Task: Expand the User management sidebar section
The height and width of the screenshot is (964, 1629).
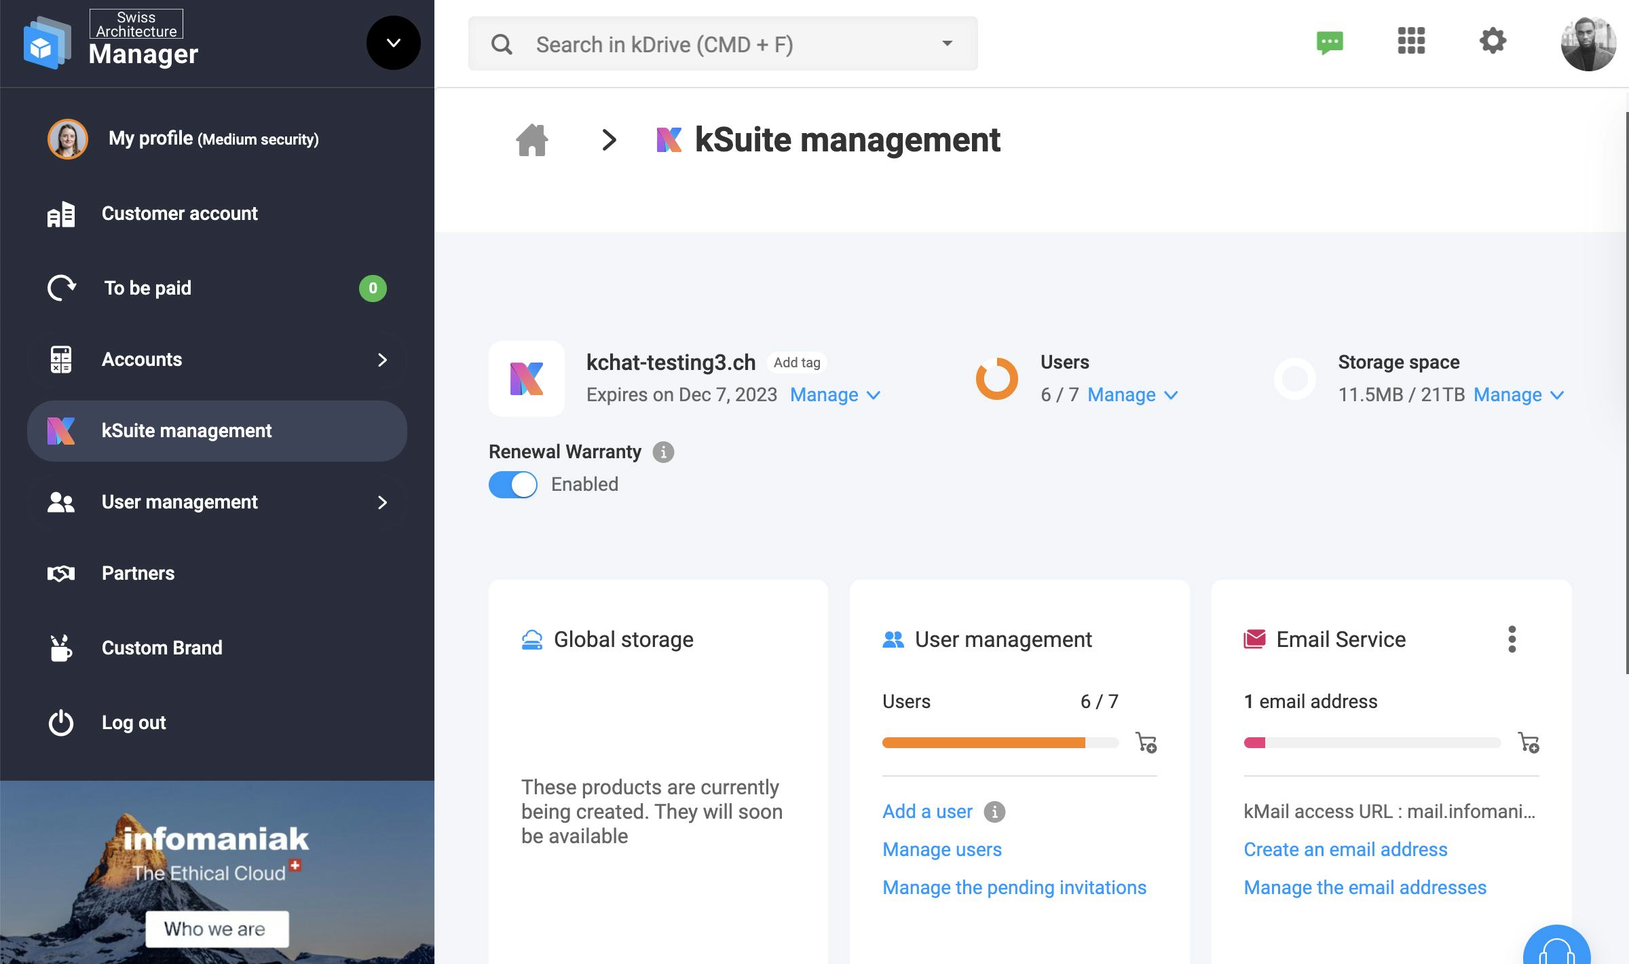Action: tap(383, 502)
